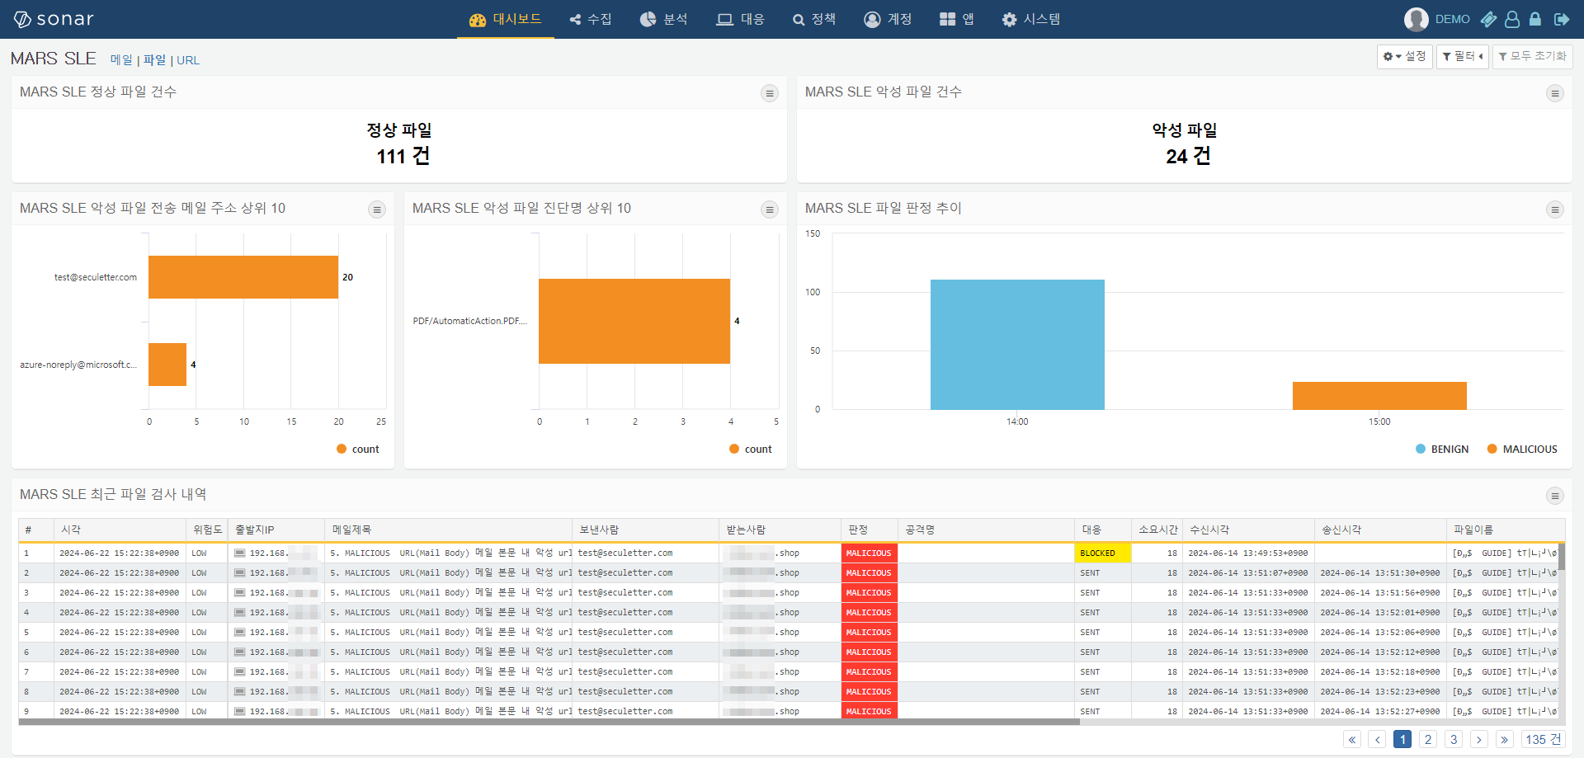Toggle count legend in mail address chart
1584x758 pixels.
(x=358, y=450)
